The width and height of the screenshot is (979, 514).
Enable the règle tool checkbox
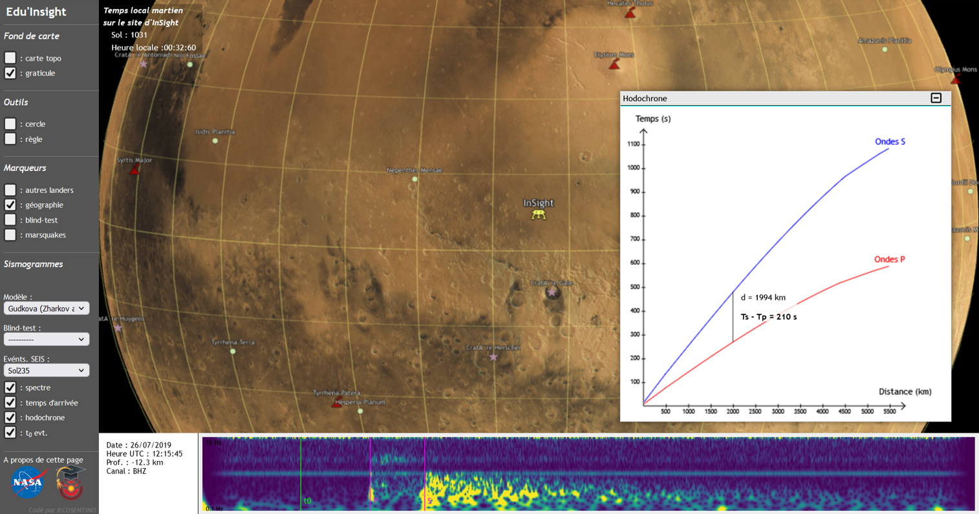(x=10, y=139)
